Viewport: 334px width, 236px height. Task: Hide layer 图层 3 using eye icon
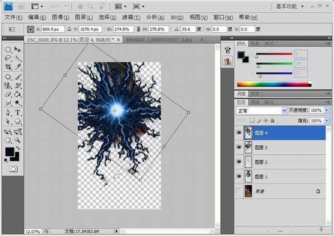click(x=239, y=147)
